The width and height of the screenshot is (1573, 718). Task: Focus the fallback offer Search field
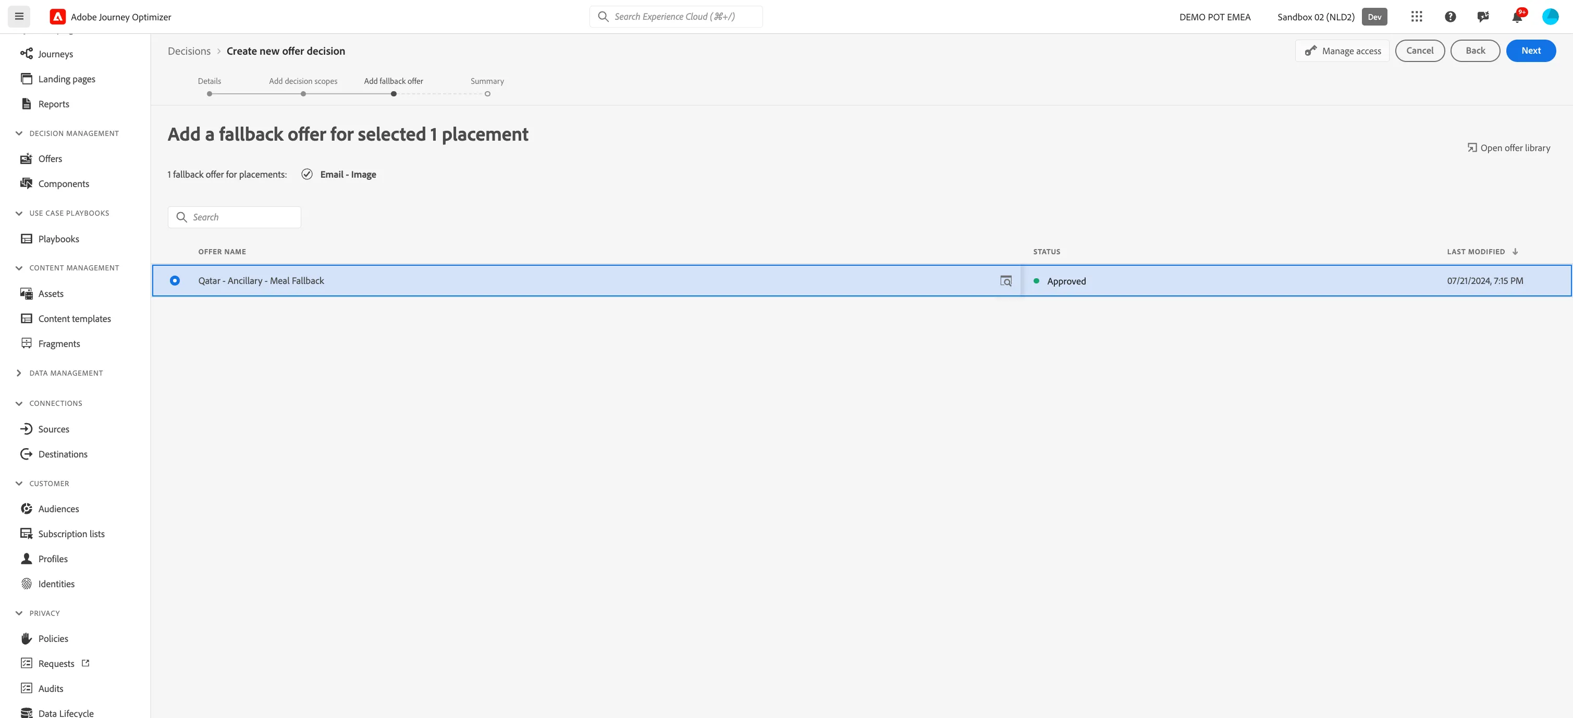point(235,217)
